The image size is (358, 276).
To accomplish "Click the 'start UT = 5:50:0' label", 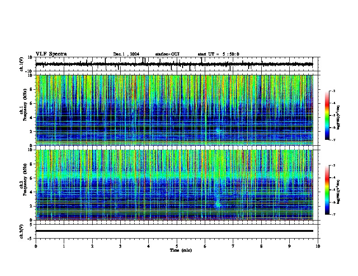I will click(x=218, y=54).
